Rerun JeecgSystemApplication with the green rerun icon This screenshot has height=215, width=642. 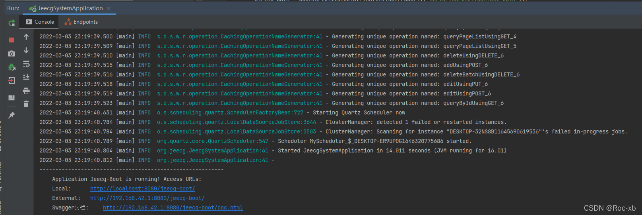click(x=12, y=23)
